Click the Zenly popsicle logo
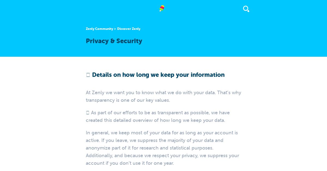The image size is (327, 171). [x=162, y=8]
